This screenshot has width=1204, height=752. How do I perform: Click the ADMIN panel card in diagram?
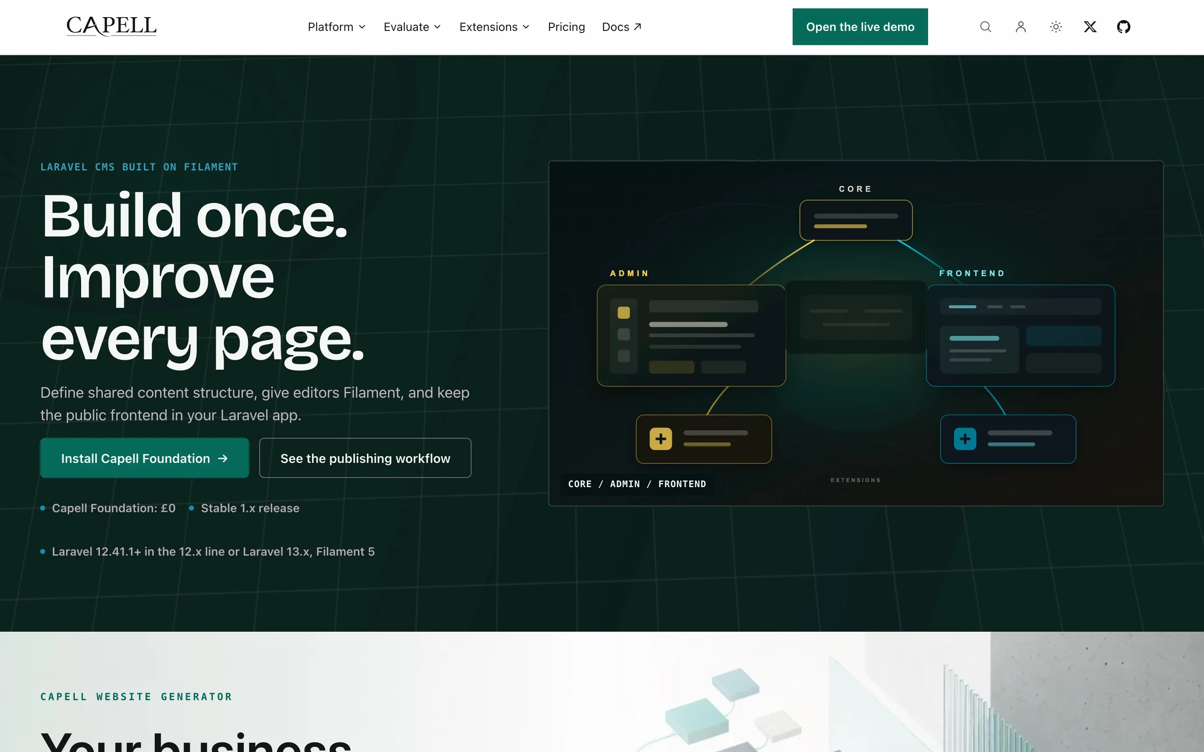(691, 336)
